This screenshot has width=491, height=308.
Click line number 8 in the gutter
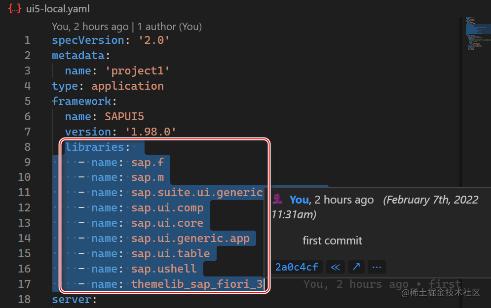pos(27,147)
